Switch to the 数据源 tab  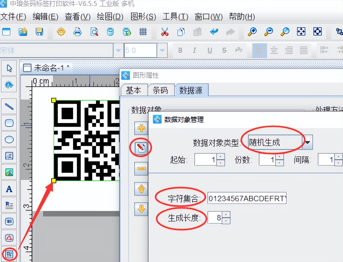coord(191,90)
